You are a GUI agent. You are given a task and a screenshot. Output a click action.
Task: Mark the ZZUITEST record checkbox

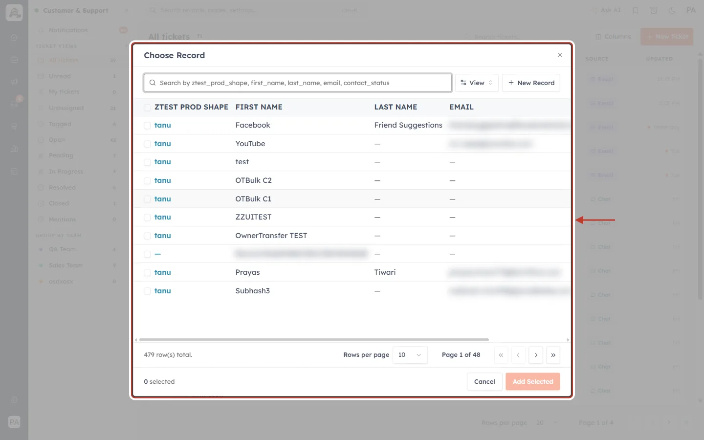coord(147,217)
